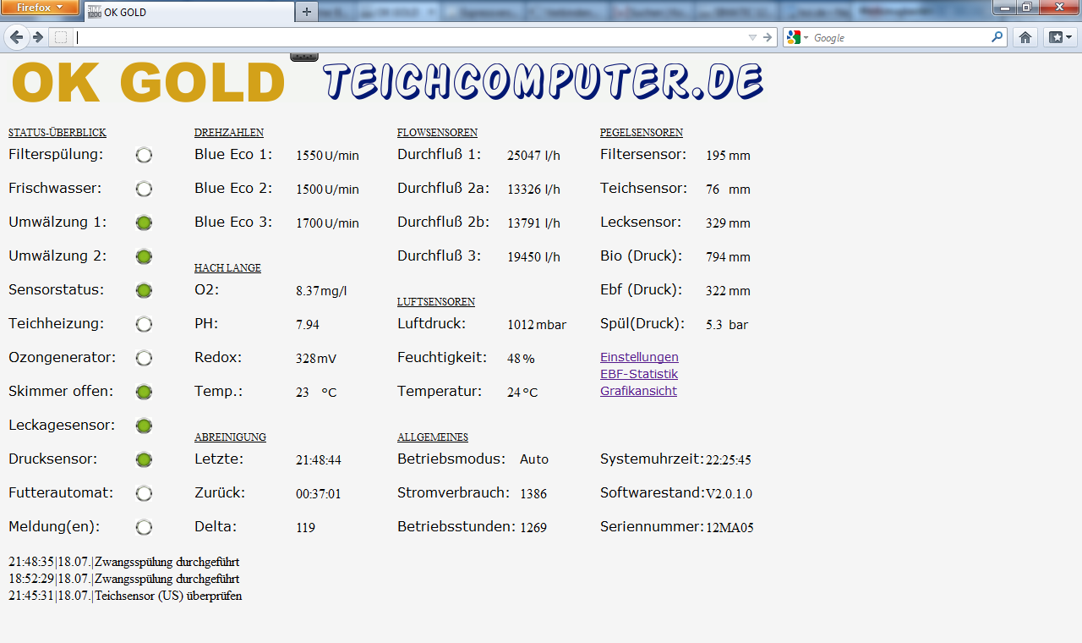Open the Google search engine selector
Image resolution: width=1082 pixels, height=643 pixels.
[797, 37]
